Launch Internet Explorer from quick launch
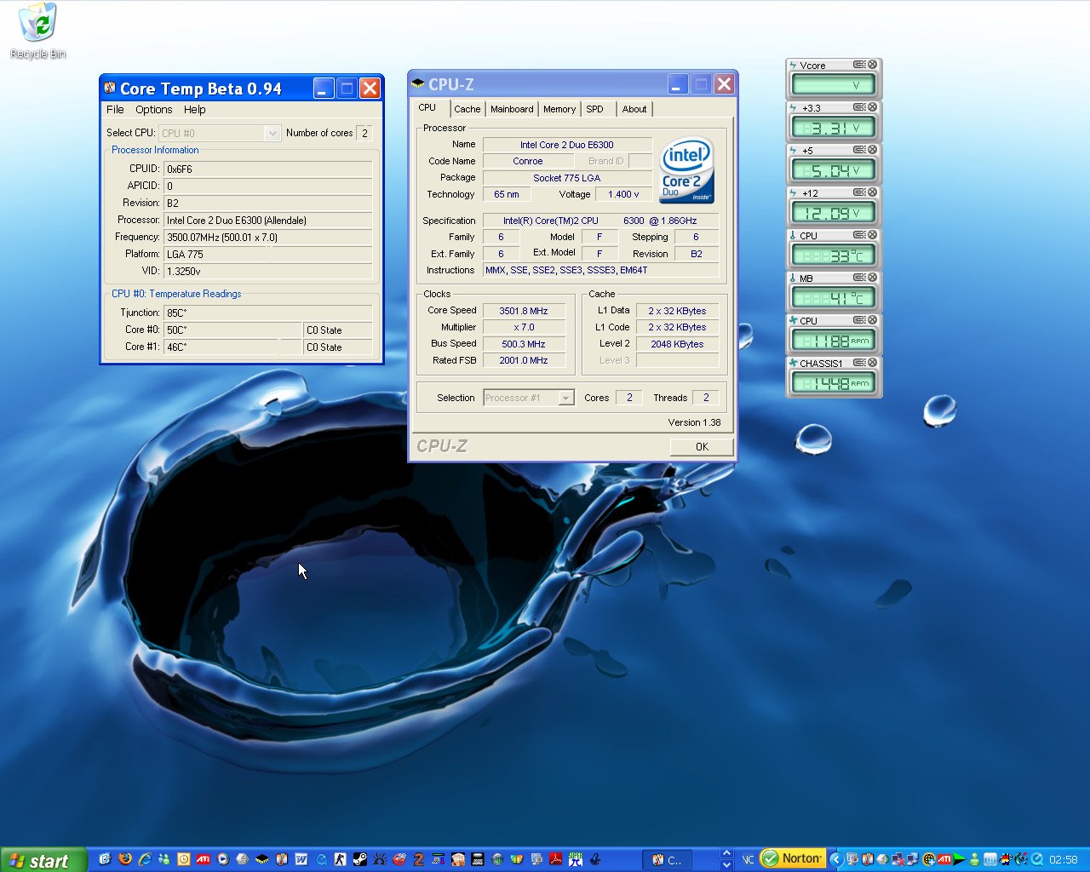1090x872 pixels. [145, 859]
